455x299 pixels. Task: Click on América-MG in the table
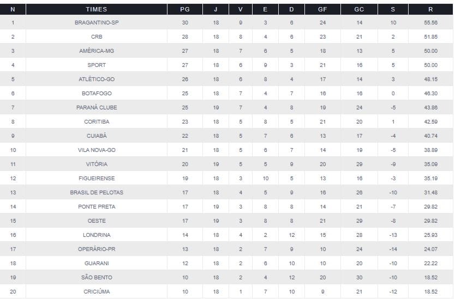tap(97, 51)
